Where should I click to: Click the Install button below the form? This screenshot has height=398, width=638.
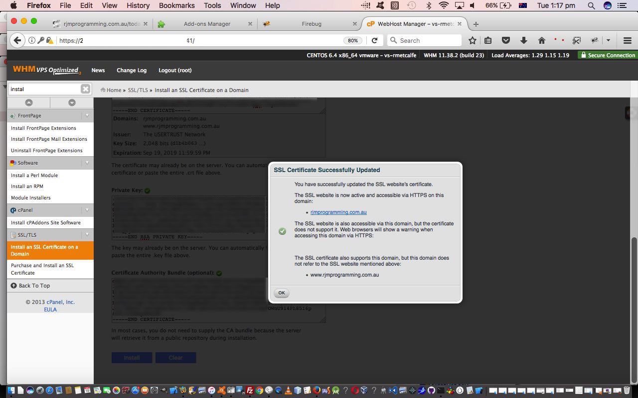[132, 358]
